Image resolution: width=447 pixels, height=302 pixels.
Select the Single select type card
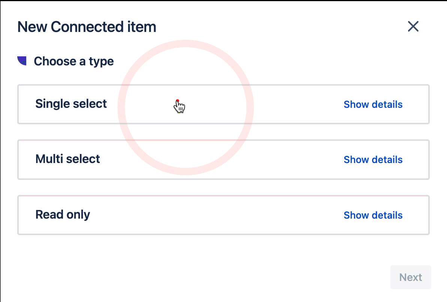(223, 104)
